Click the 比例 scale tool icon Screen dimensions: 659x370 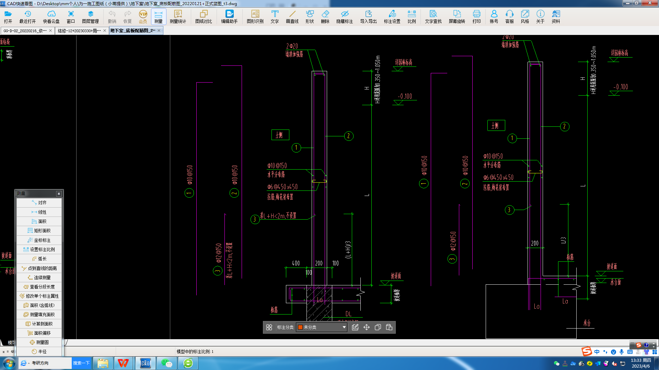click(412, 16)
